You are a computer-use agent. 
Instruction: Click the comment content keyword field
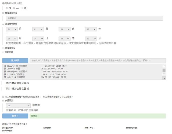[x=84, y=18]
